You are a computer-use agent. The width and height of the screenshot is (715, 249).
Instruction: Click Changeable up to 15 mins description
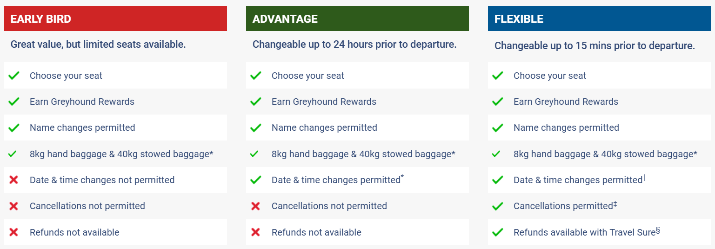coord(595,46)
